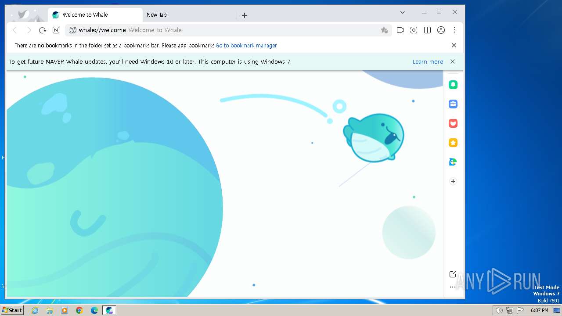Open Windows Media Player on taskbar
This screenshot has width=562, height=316.
[x=65, y=310]
